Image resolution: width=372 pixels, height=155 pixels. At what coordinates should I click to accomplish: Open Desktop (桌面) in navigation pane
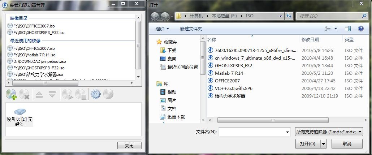[168, 59]
